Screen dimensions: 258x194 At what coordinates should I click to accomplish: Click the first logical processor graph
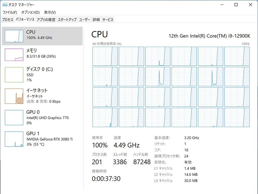(105, 56)
